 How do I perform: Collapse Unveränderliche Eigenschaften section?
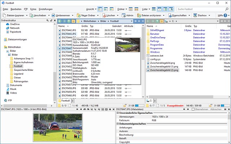tap(118, 113)
